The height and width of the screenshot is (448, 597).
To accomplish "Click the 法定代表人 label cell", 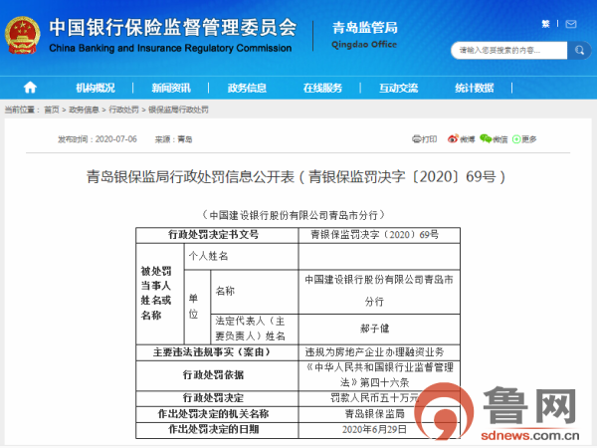I will coord(255,329).
